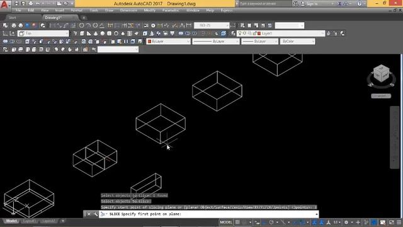Viewport: 403px width, 227px height.
Task: Add a new drawing tab with plus
Action: click(84, 18)
